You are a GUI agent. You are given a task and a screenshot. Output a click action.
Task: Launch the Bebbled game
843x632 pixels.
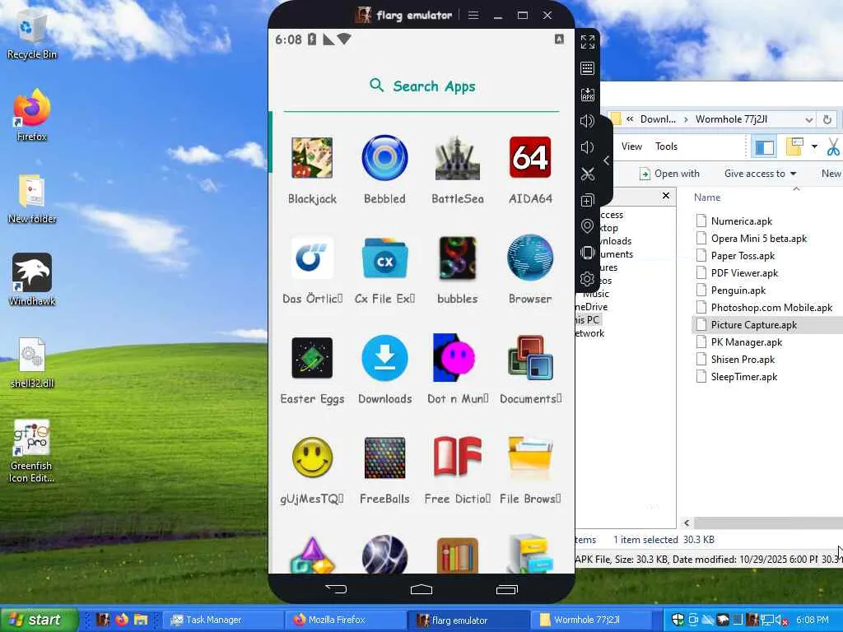(385, 157)
